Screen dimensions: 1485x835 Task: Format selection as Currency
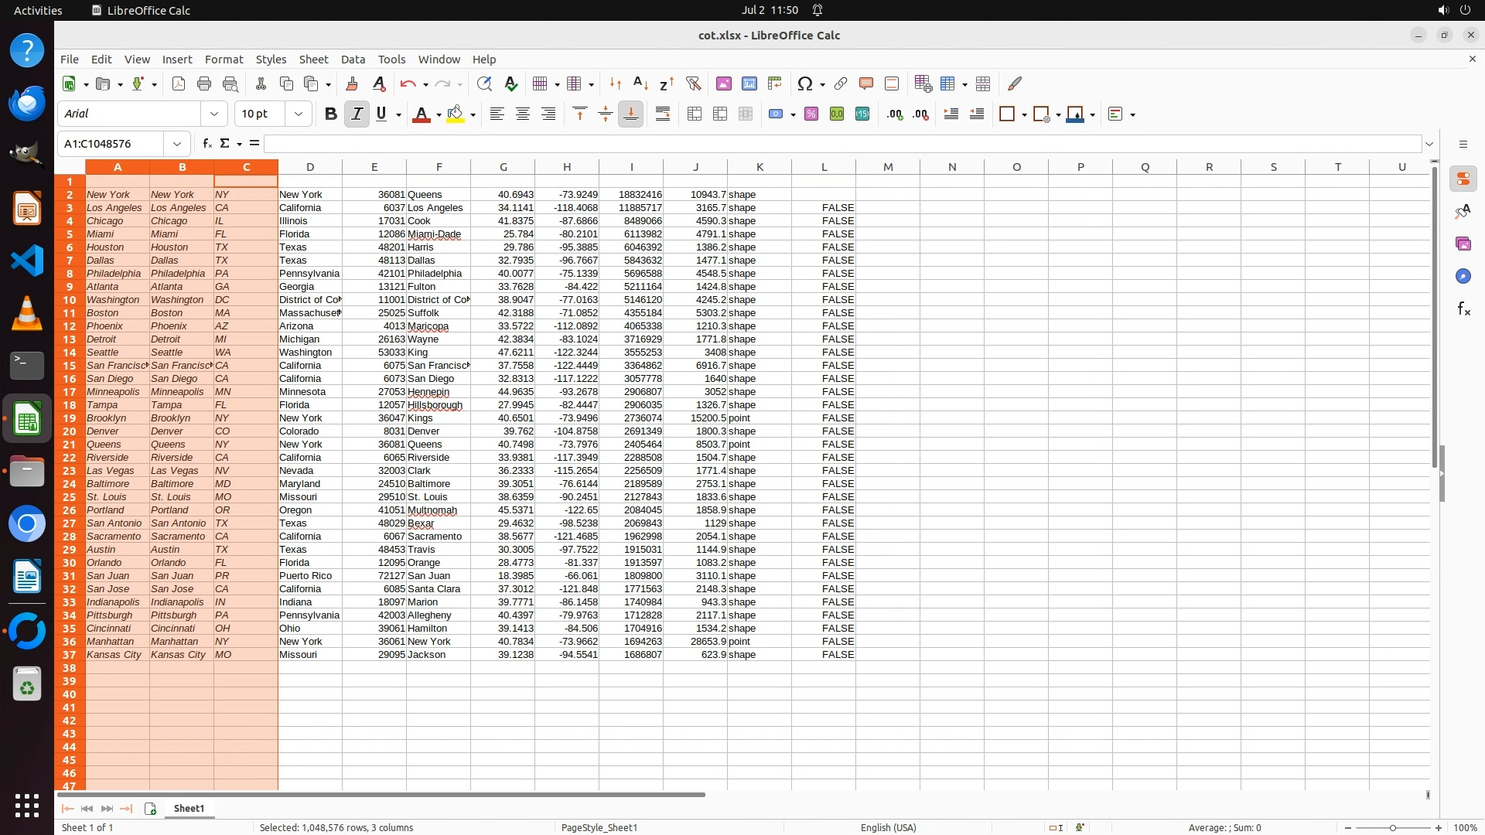point(775,114)
